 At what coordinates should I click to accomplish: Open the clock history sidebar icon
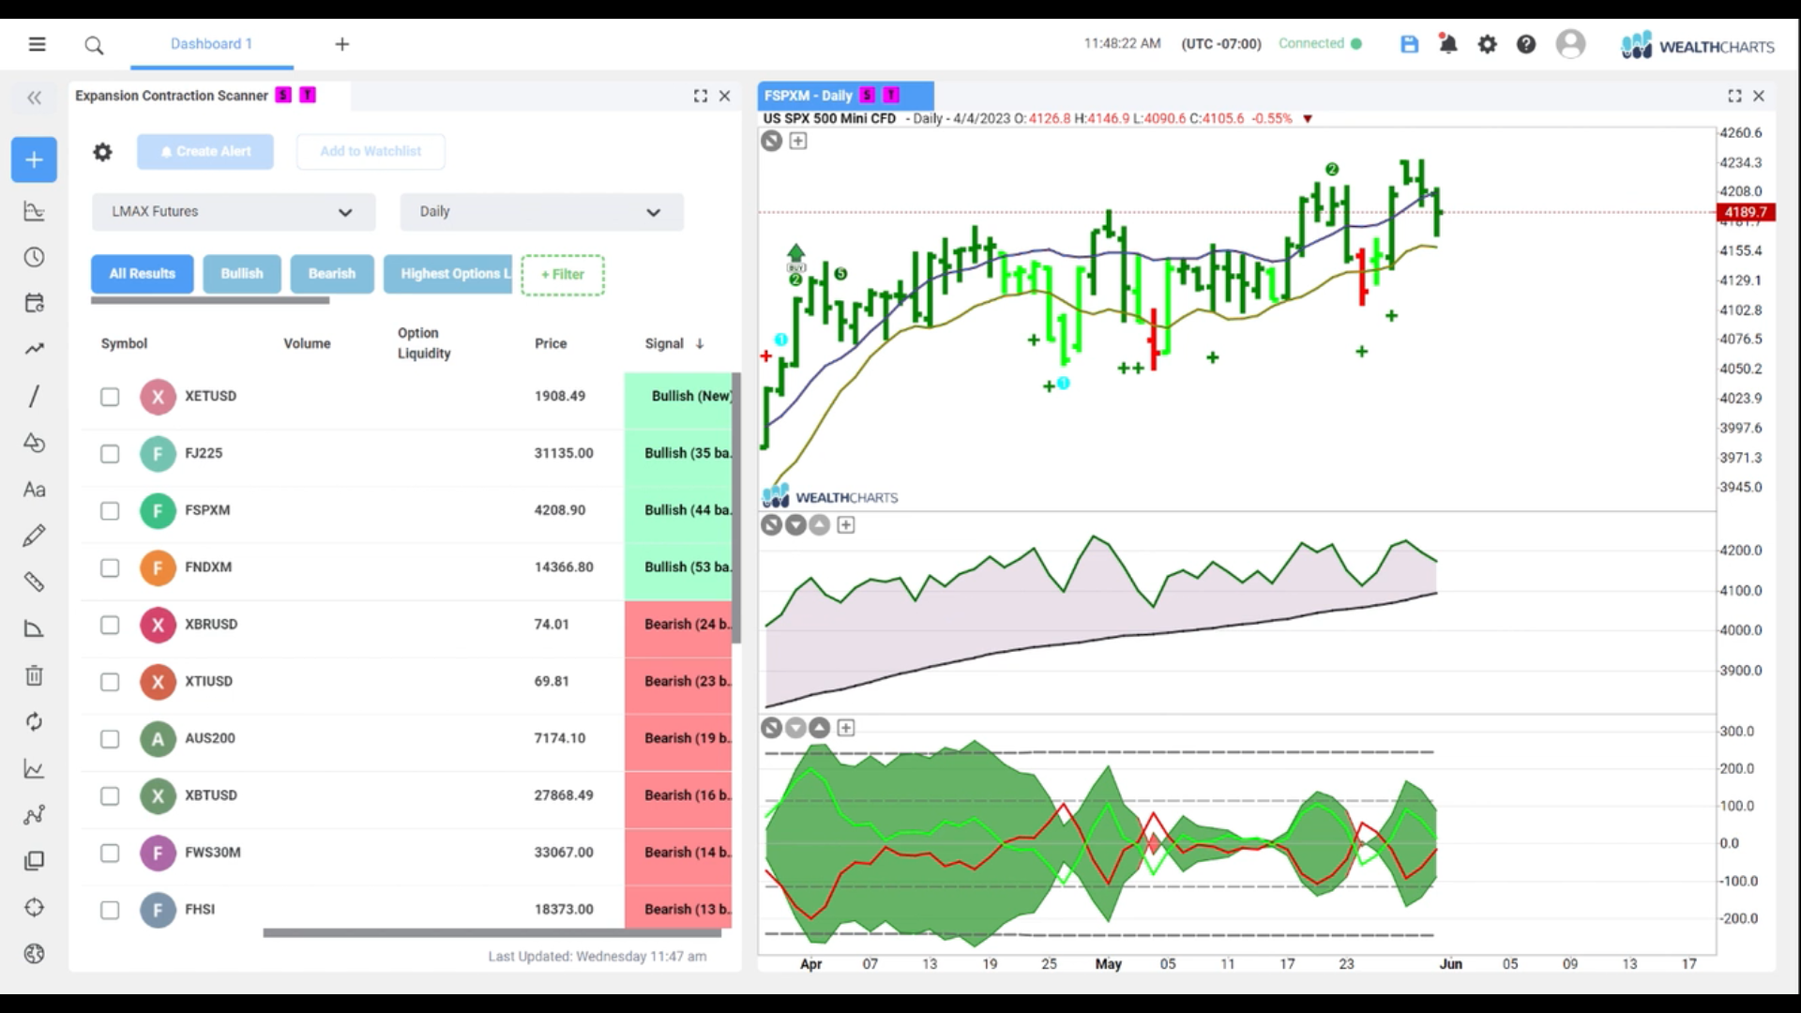click(34, 257)
